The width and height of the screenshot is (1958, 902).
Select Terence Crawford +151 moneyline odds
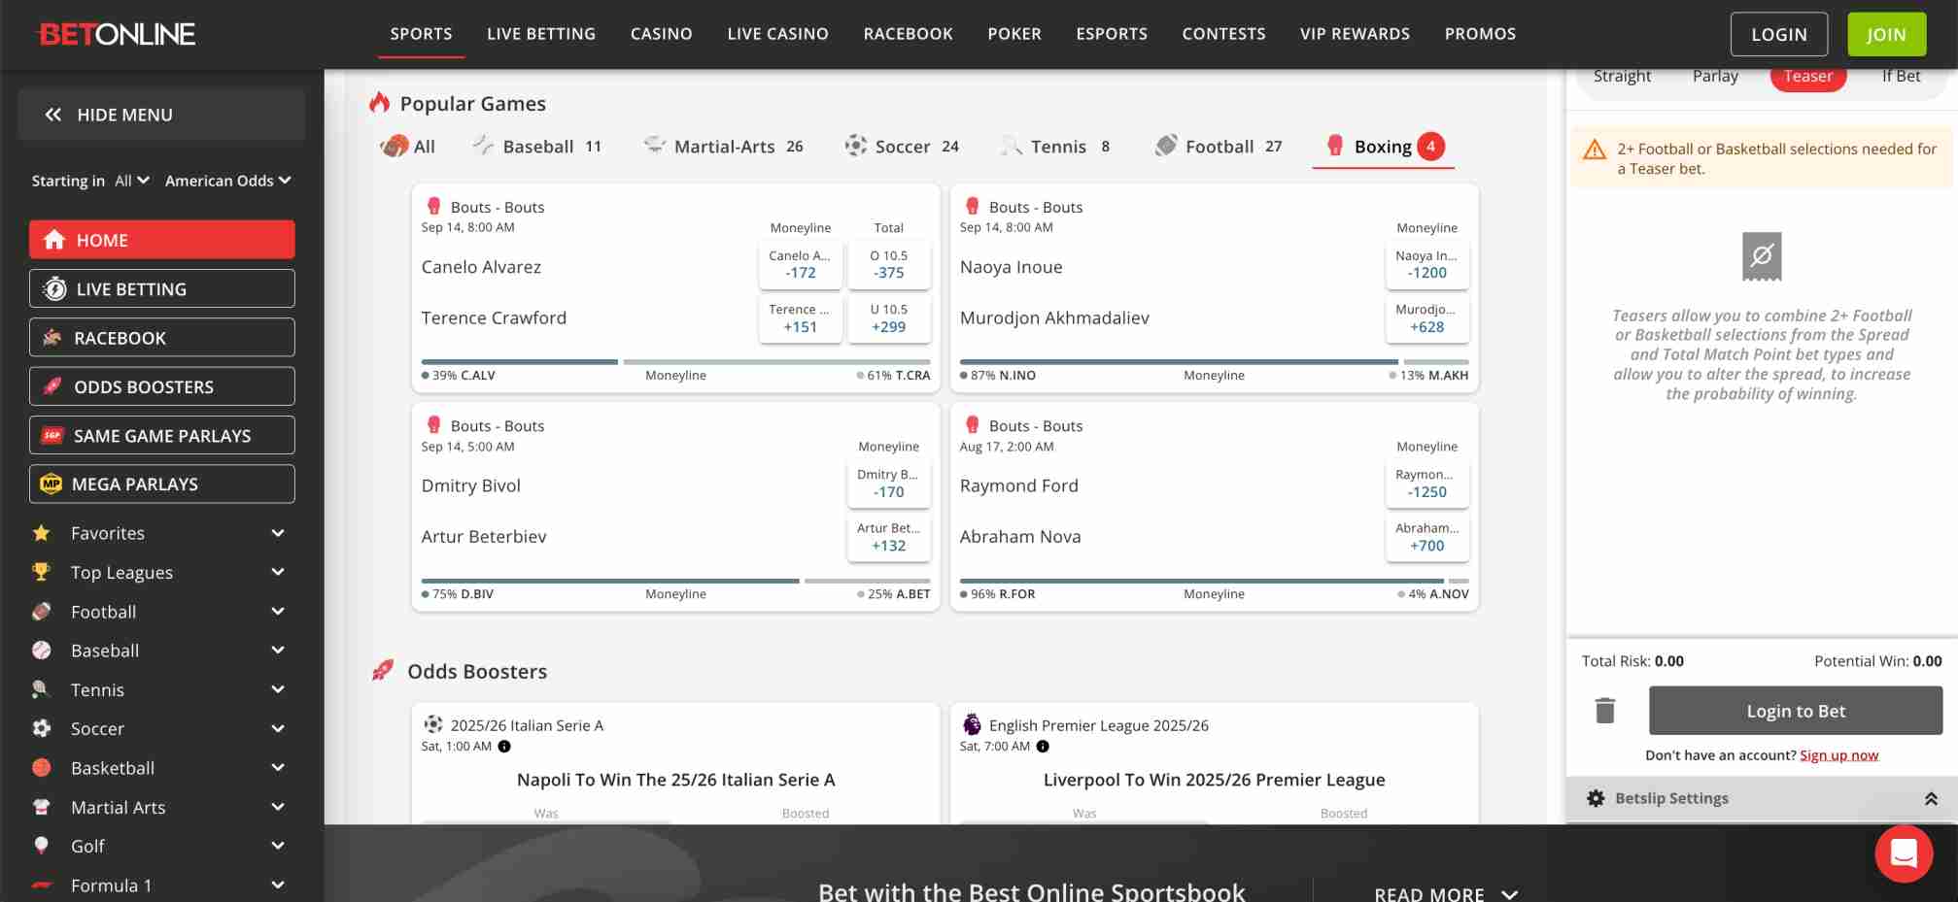click(x=800, y=319)
